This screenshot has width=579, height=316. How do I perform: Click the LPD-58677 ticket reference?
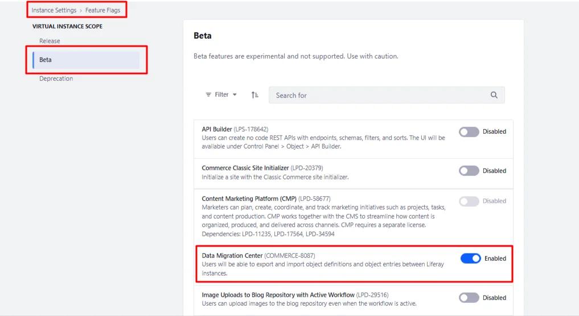(315, 199)
